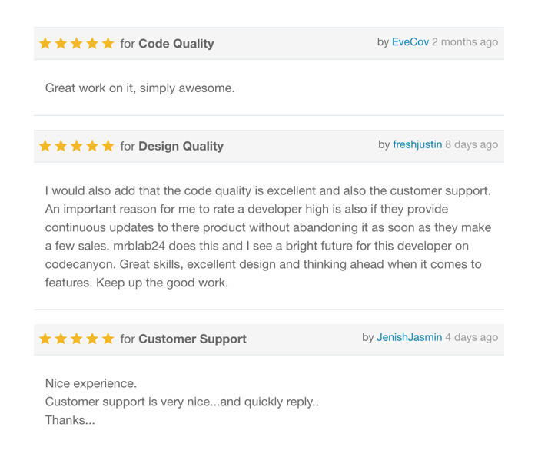538x470 pixels.
Task: Click the '8 days ago' timestamp
Action: pyautogui.click(x=471, y=144)
